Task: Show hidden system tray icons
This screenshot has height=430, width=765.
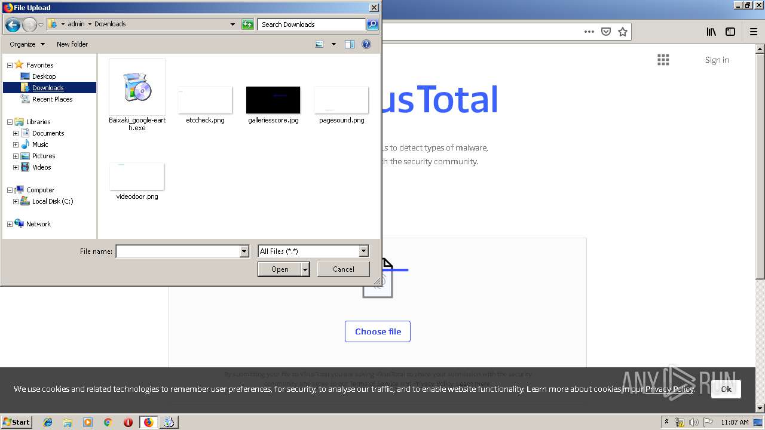Action: click(x=667, y=422)
